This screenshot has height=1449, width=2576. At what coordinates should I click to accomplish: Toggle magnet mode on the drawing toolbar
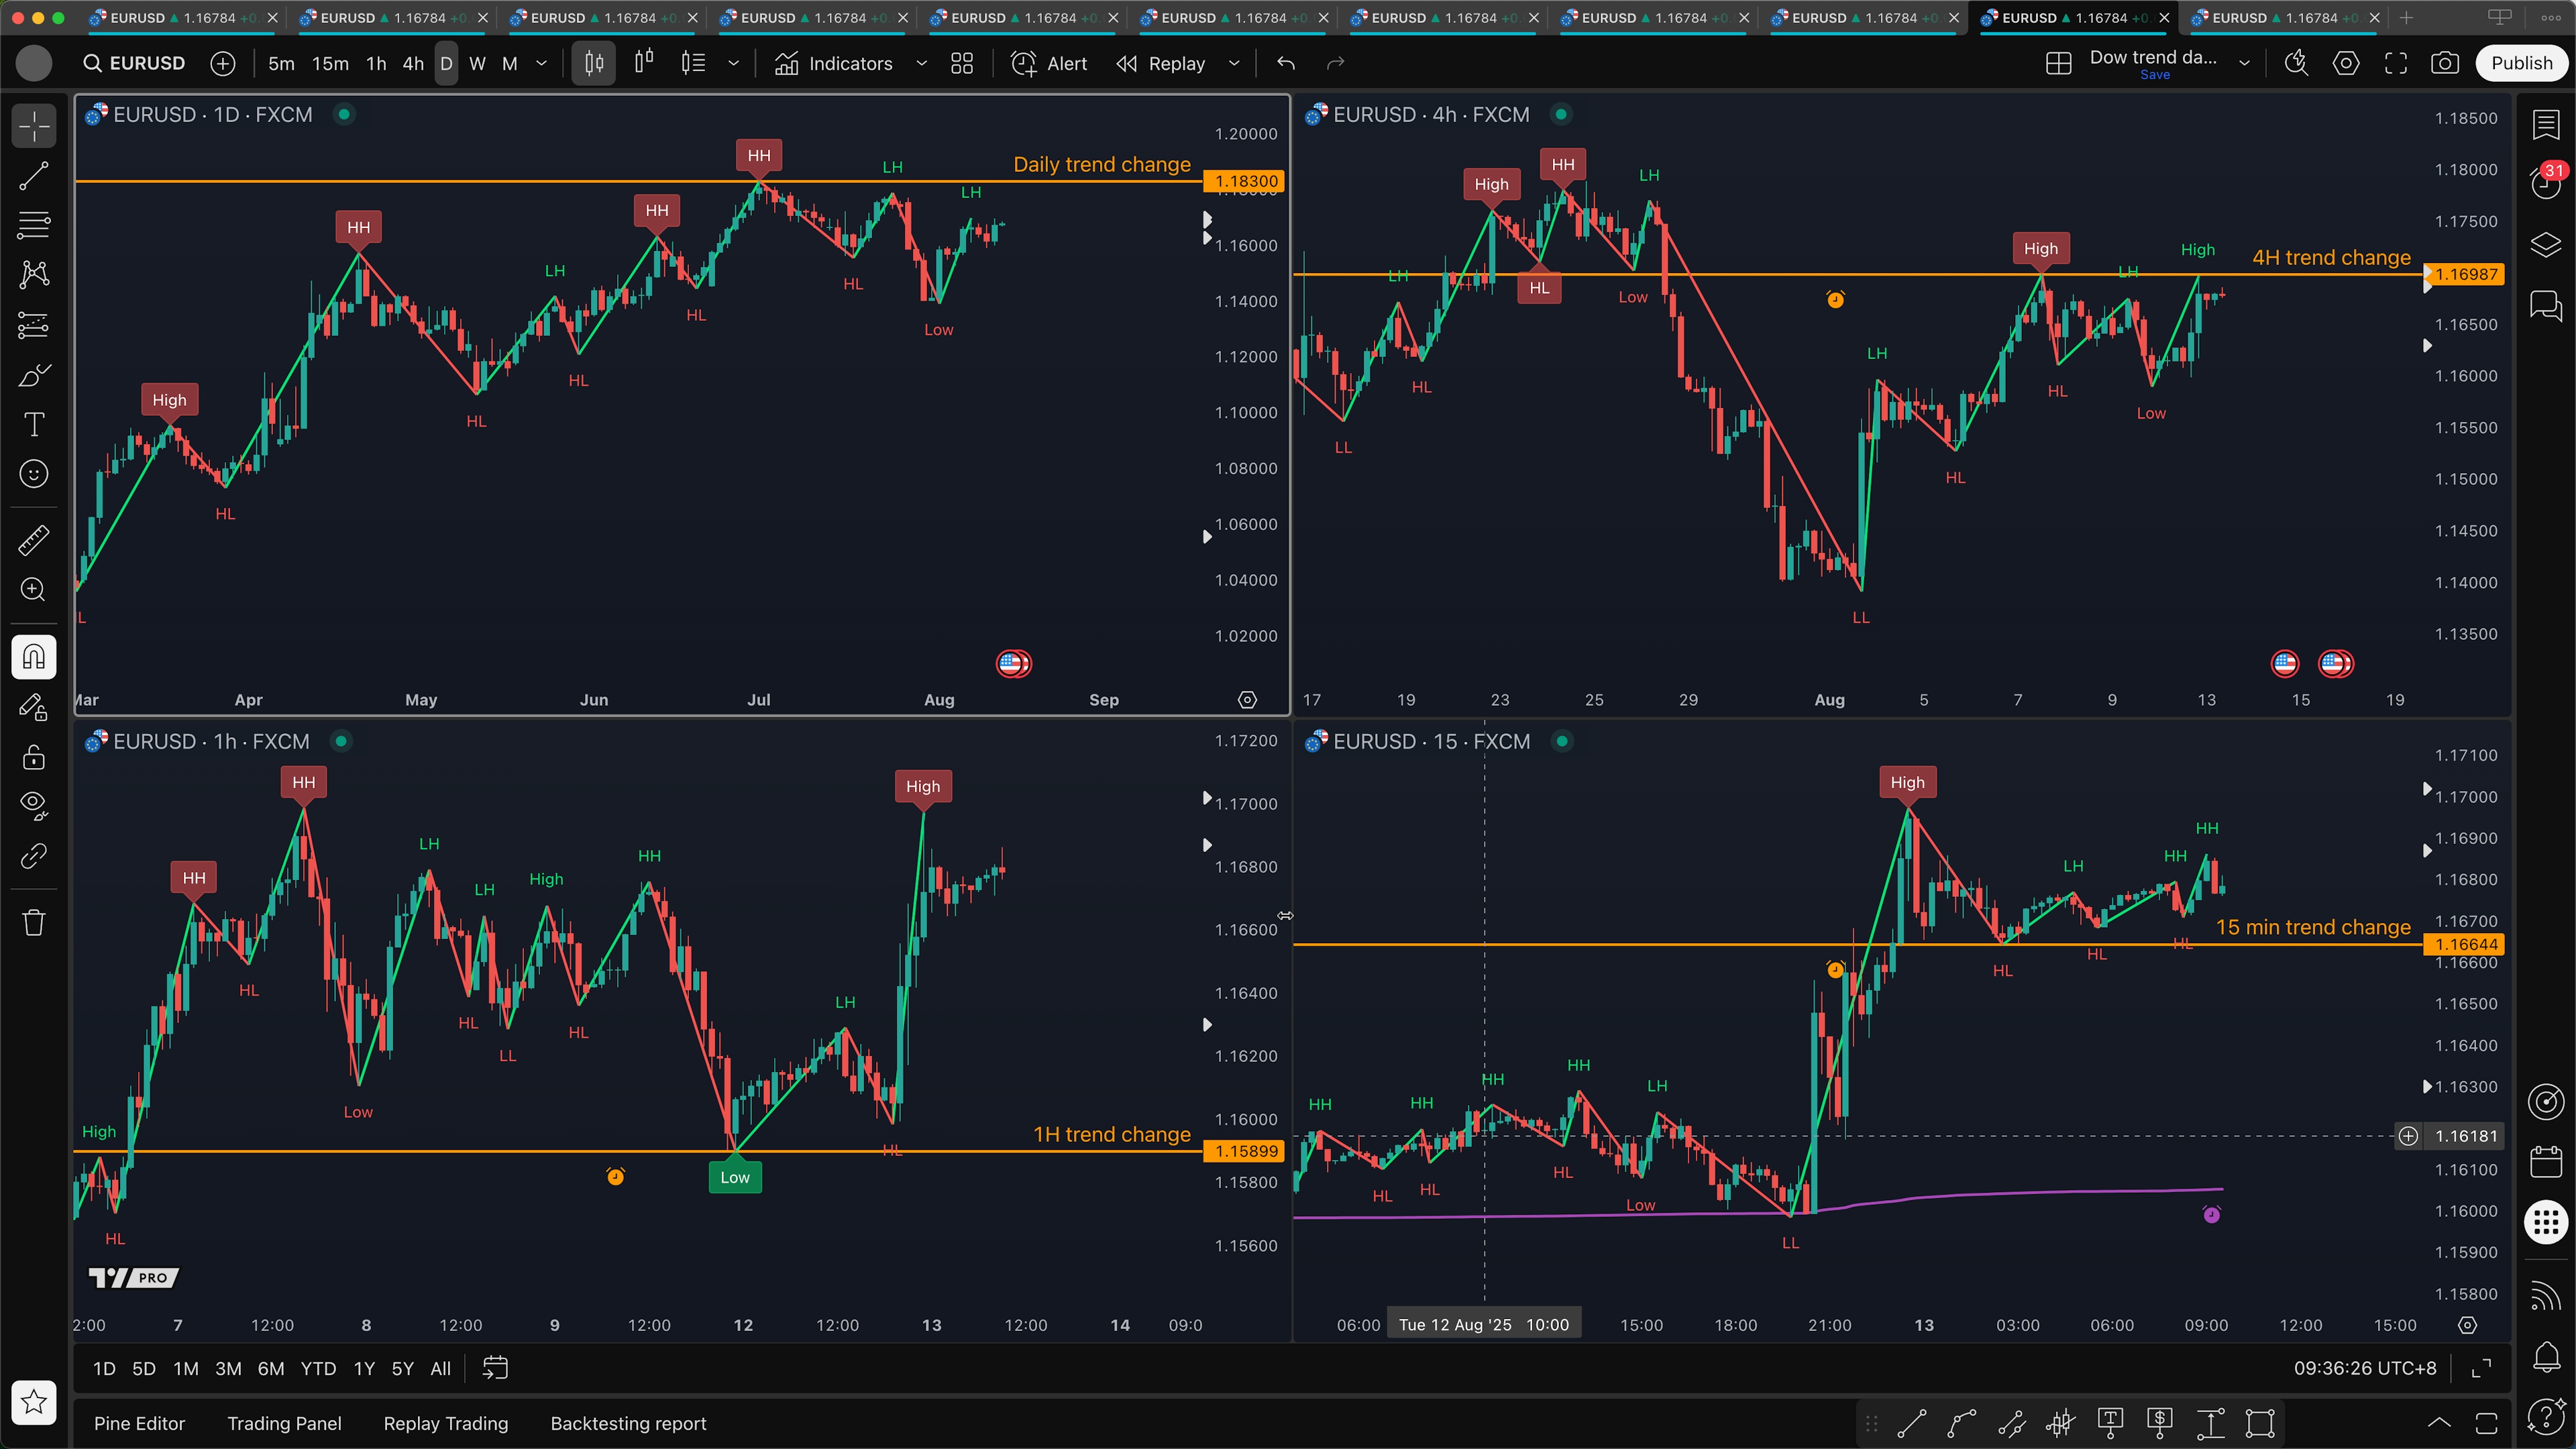[x=34, y=657]
